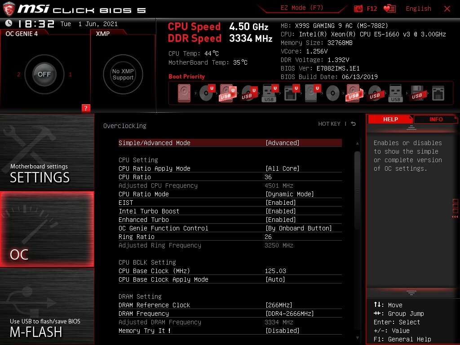Switch to EZ Mode (F7)
Image resolution: width=460 pixels, height=345 pixels.
(301, 8)
